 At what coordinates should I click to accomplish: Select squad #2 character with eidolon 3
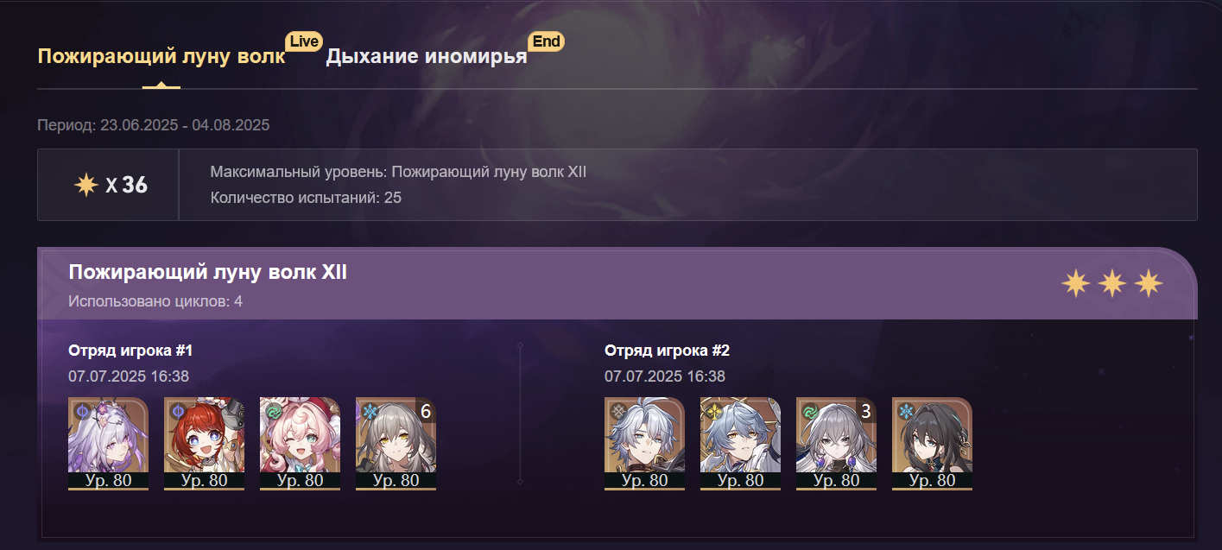(836, 444)
